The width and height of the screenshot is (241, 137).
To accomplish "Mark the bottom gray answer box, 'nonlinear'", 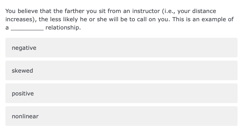I will tap(121, 116).
